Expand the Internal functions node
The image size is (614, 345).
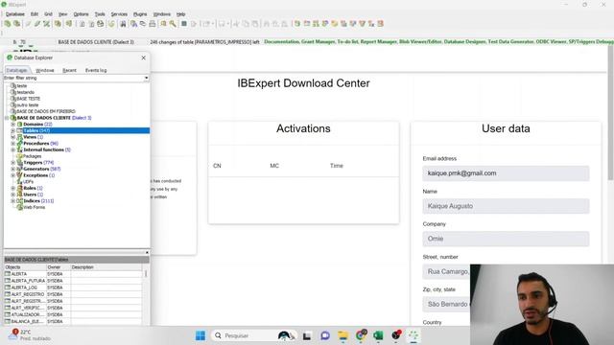click(x=12, y=149)
